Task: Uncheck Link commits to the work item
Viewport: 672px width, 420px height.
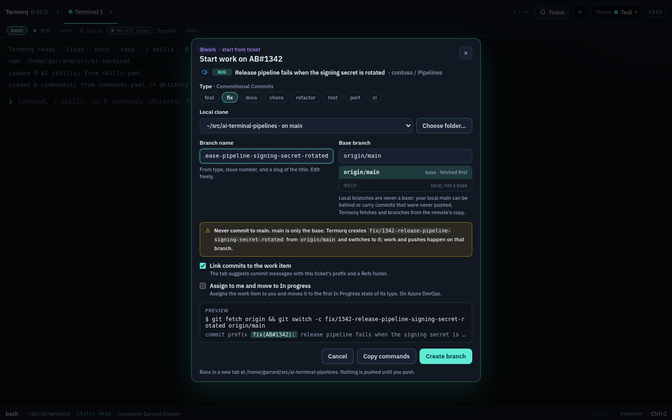Action: [203, 266]
